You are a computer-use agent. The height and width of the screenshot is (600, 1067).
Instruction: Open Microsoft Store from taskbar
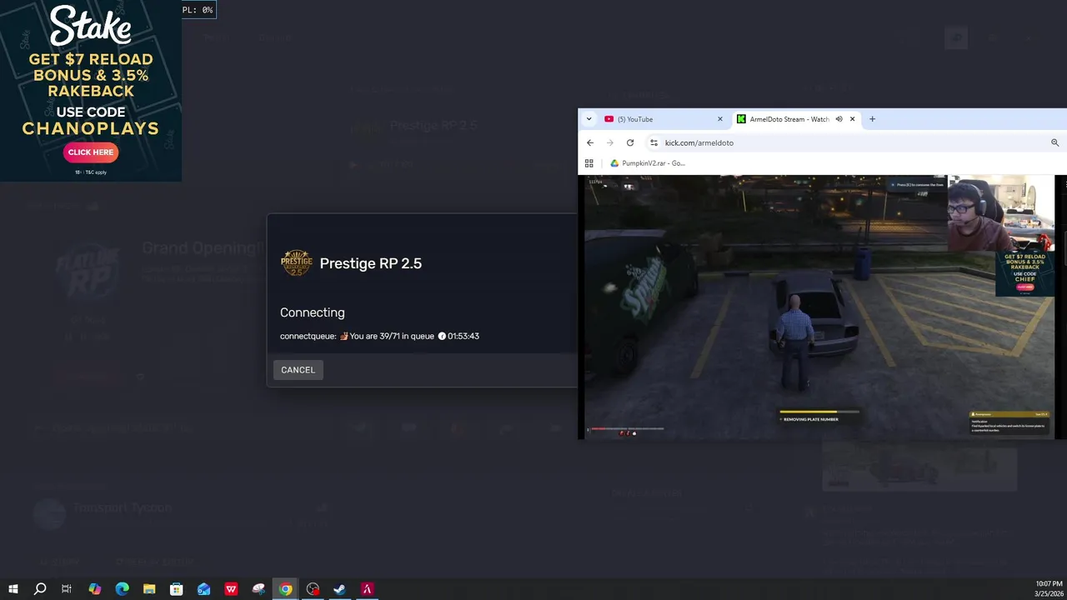[x=176, y=589]
